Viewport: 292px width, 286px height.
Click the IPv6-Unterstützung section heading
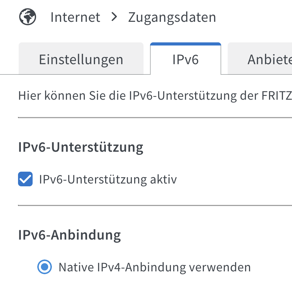(81, 147)
